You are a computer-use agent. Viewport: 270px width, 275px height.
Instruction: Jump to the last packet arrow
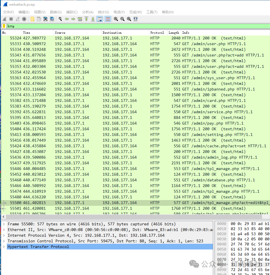(x=93, y=19)
